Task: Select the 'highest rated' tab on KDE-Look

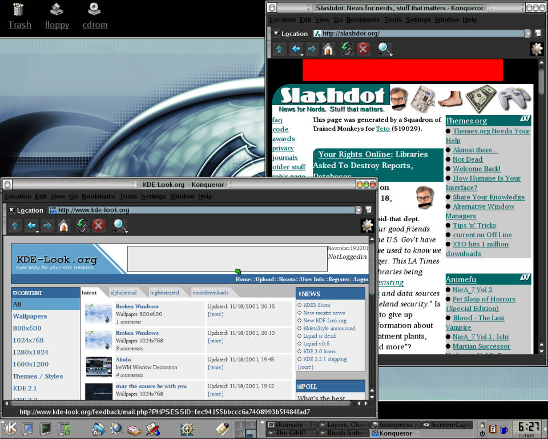Action: (x=164, y=293)
